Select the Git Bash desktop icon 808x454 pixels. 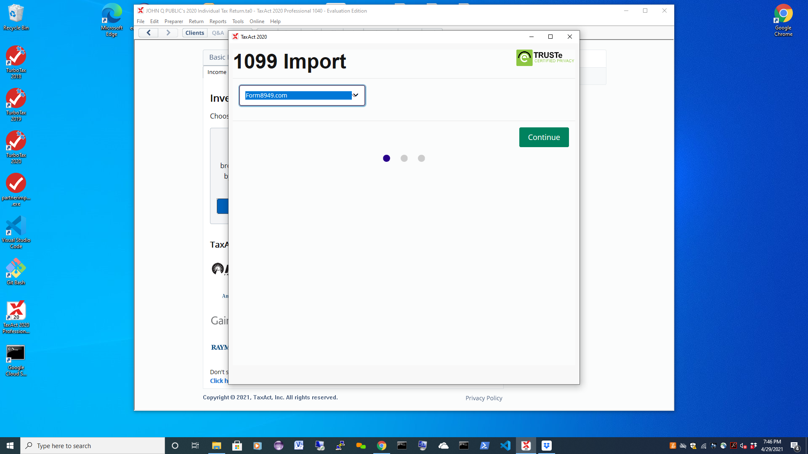pyautogui.click(x=16, y=272)
